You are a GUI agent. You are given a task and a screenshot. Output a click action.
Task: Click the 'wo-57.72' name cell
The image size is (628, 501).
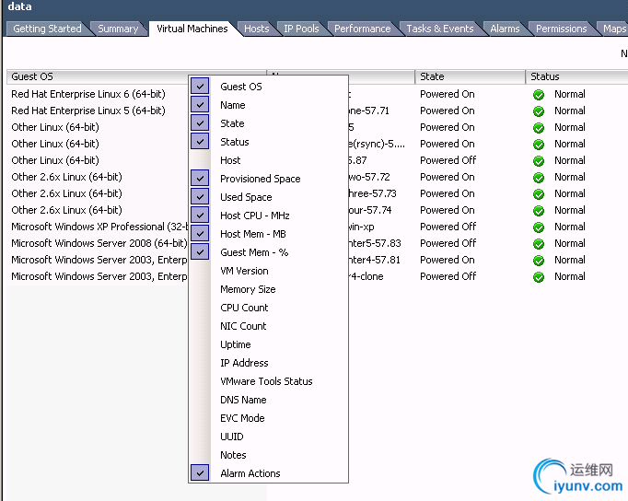369,177
